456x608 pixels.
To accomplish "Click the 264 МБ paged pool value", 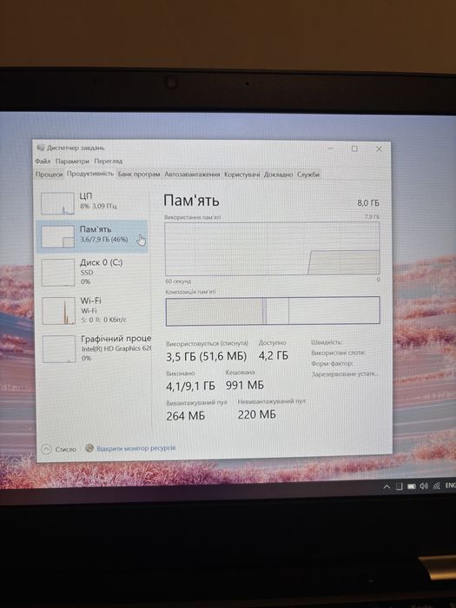I will click(x=185, y=416).
